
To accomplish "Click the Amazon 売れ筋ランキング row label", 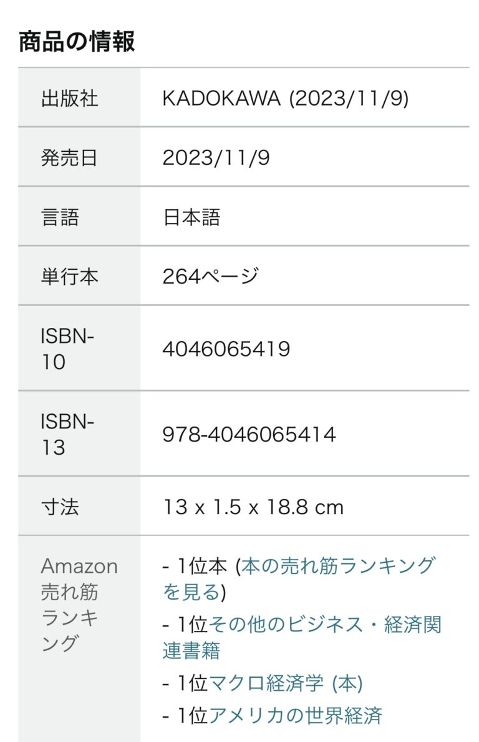I will pyautogui.click(x=79, y=603).
